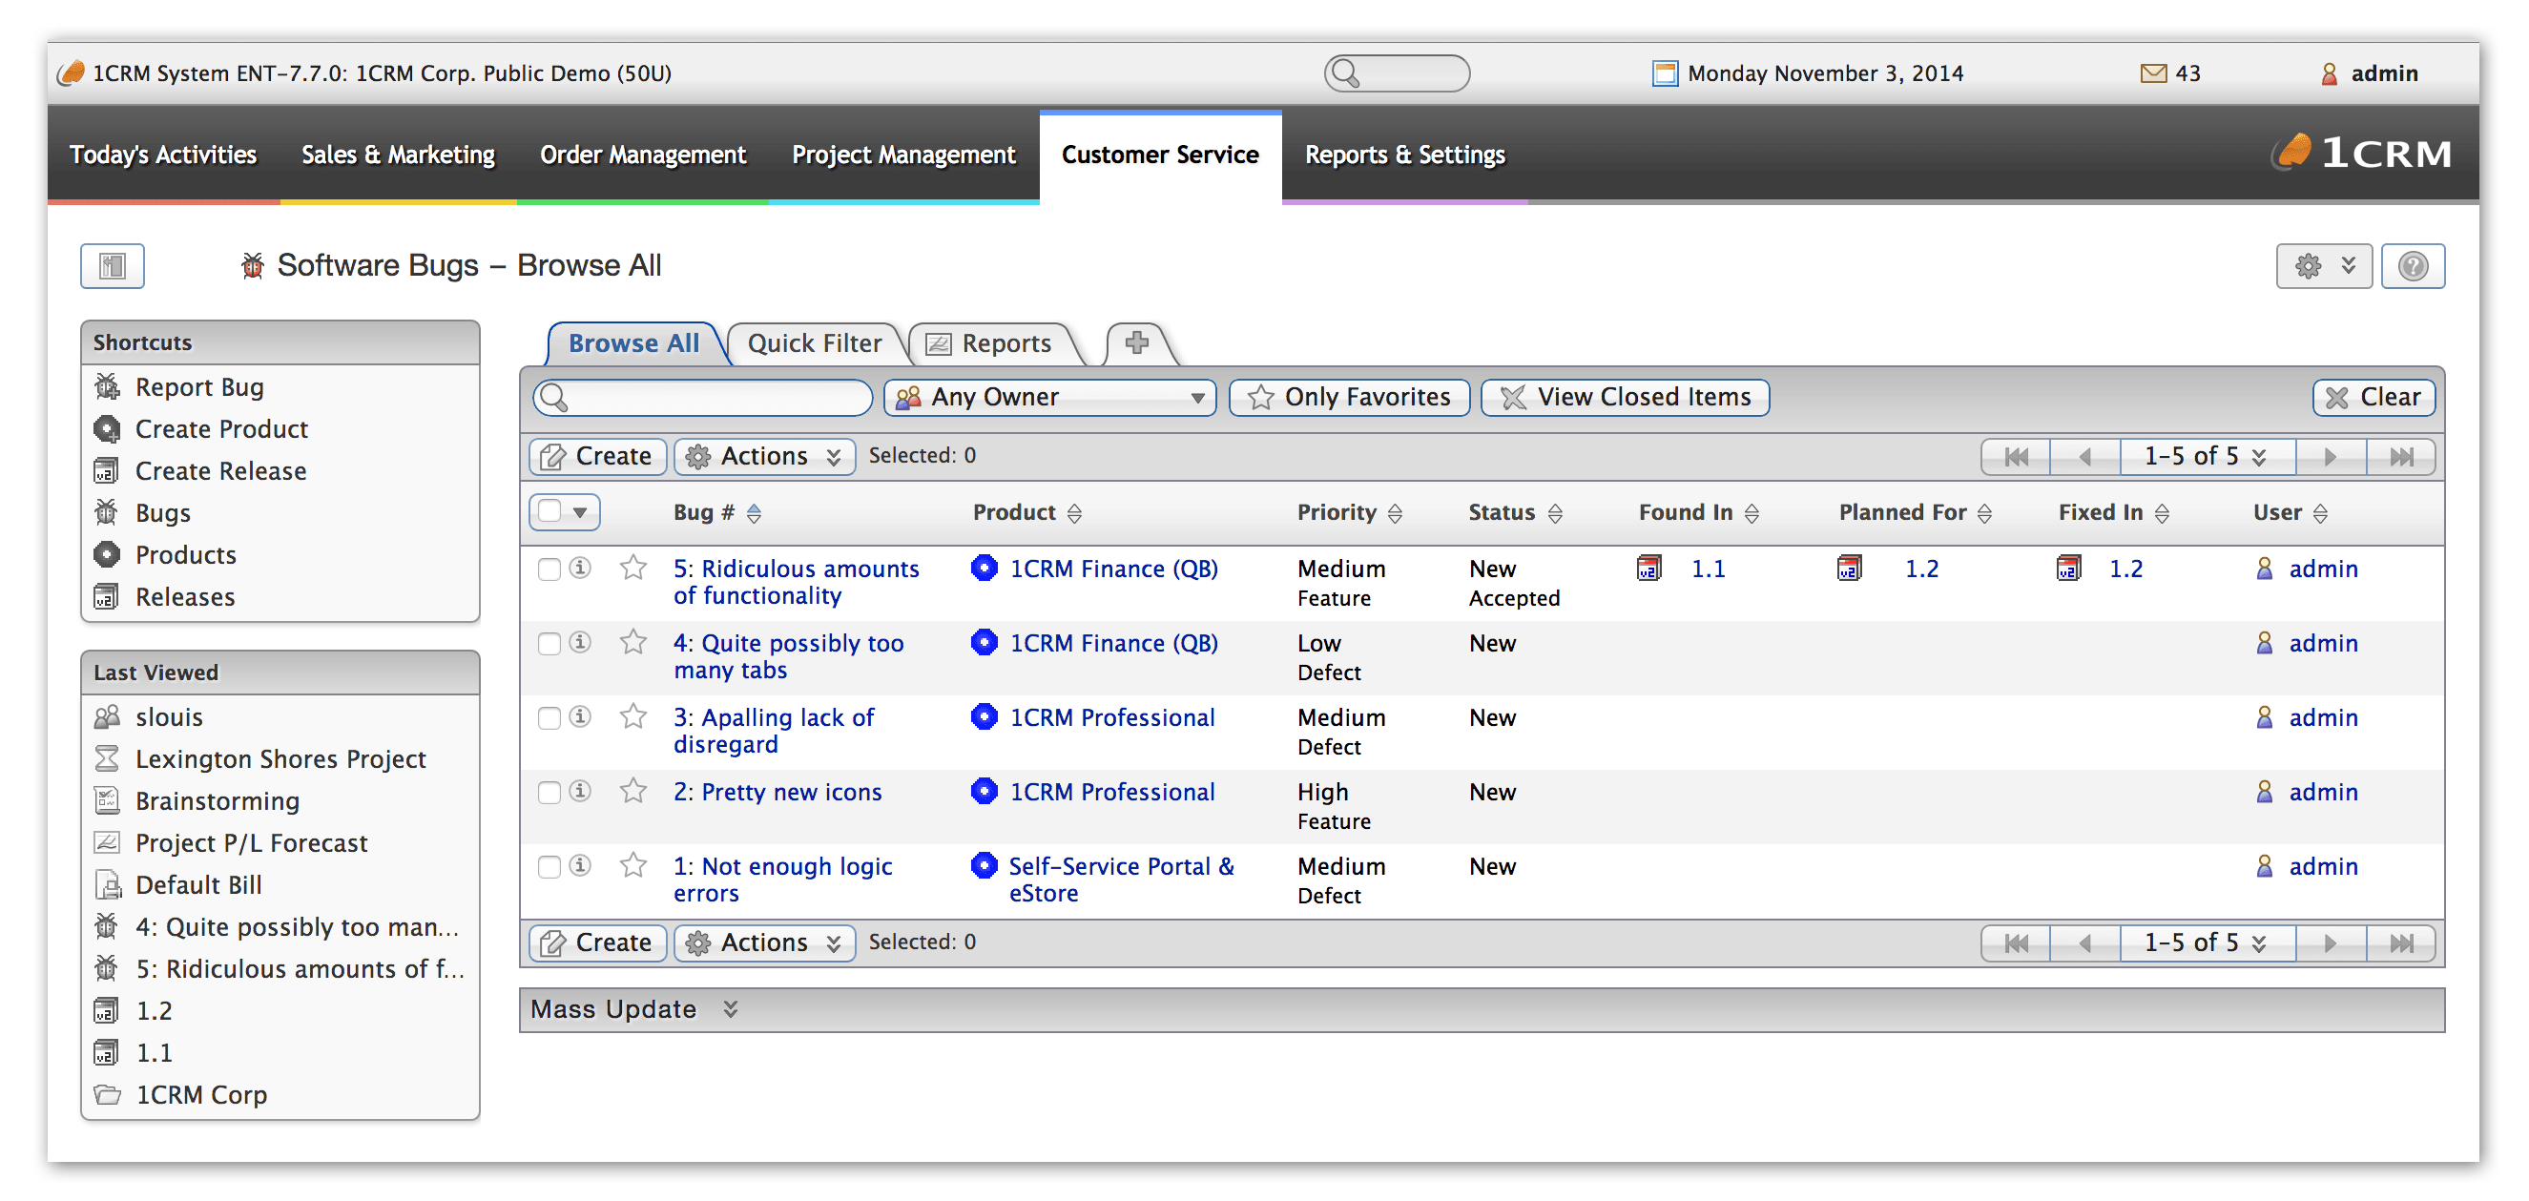Image resolution: width=2529 pixels, height=1201 pixels.
Task: Open the gear settings dropdown at top right
Action: tap(2324, 265)
